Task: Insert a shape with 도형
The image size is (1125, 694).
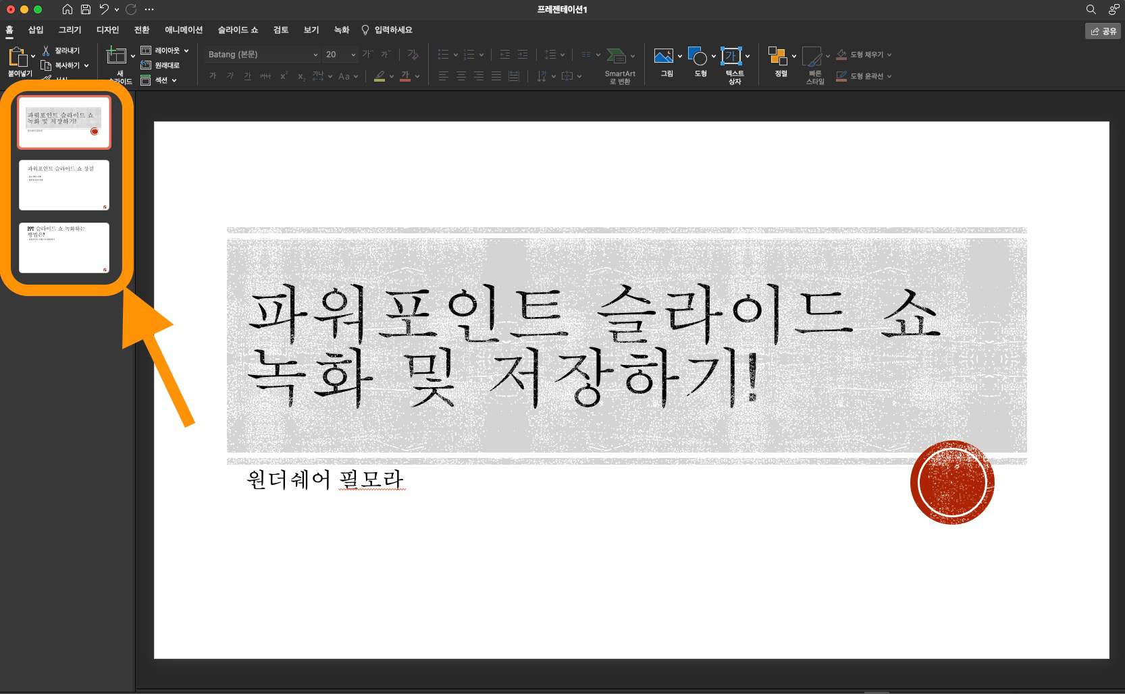Action: [698, 56]
